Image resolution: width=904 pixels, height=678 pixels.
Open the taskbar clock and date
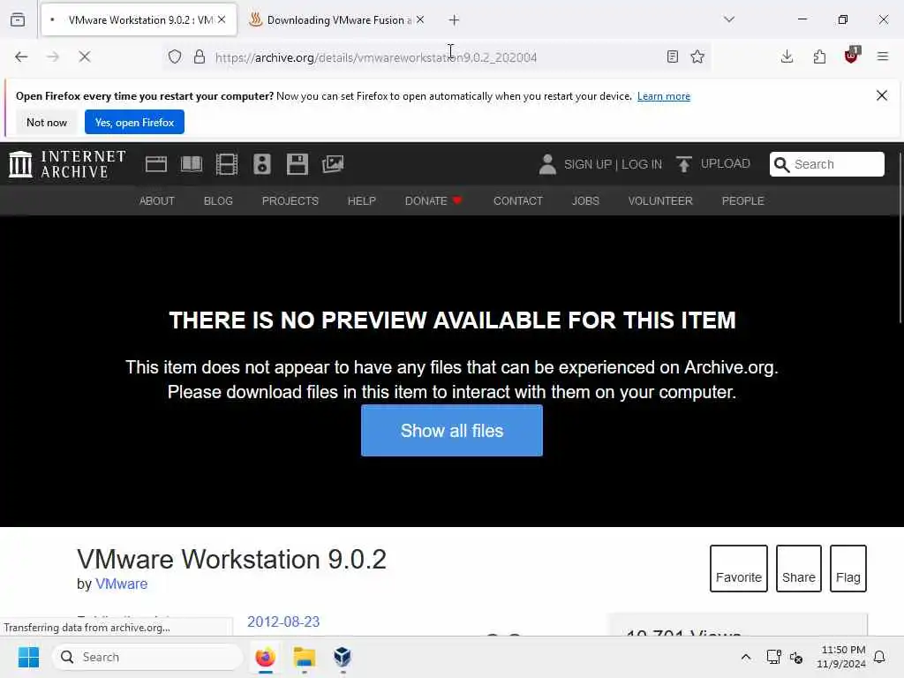841,657
